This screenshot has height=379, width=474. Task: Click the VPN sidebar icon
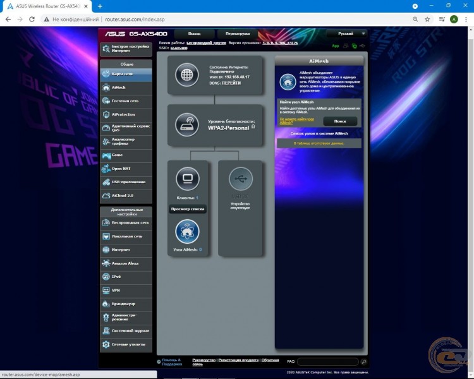tap(106, 290)
